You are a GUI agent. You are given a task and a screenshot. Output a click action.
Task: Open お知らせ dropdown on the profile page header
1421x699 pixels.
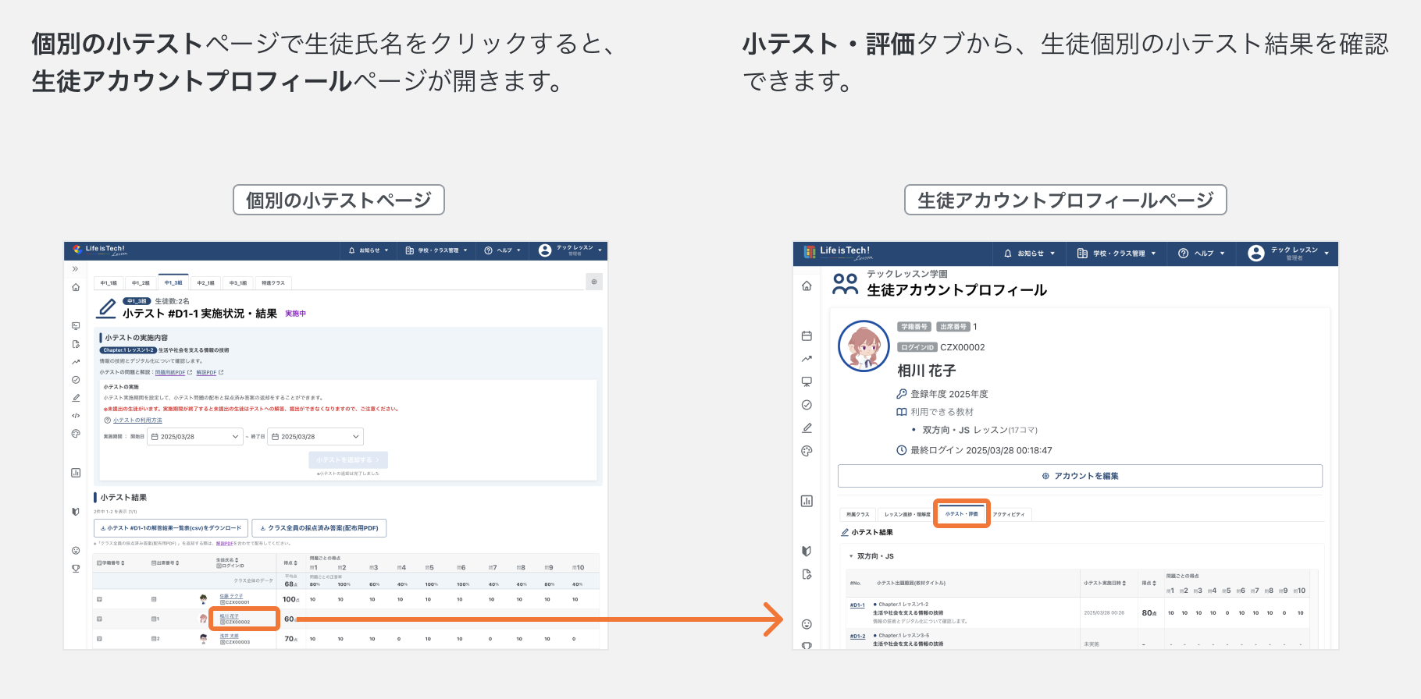(x=1029, y=254)
